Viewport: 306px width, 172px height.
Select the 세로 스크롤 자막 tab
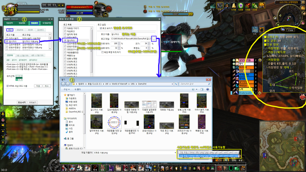[37, 55]
